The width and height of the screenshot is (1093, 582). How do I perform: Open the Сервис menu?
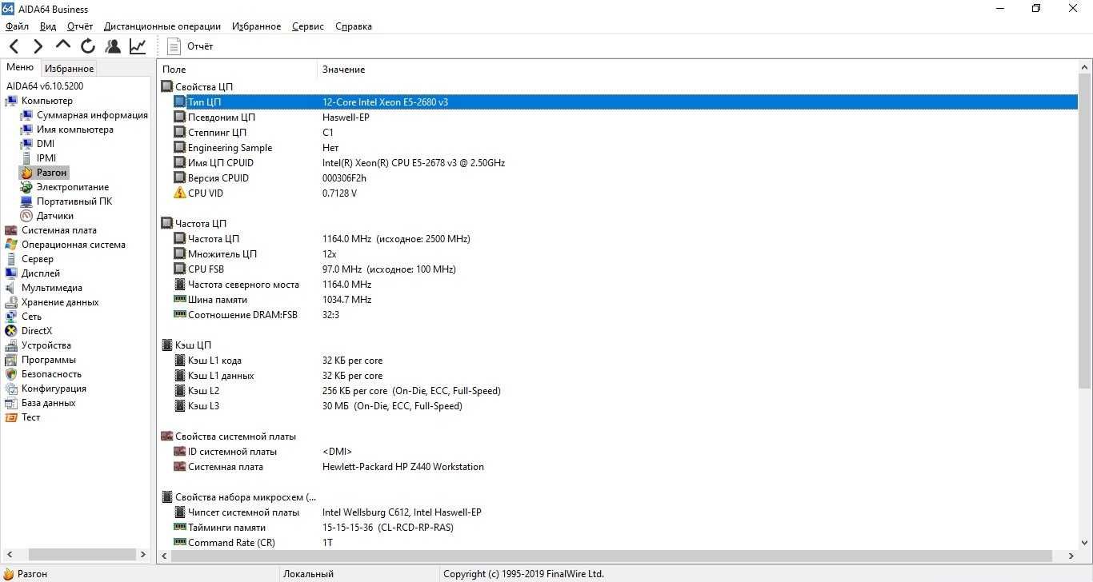coord(308,26)
